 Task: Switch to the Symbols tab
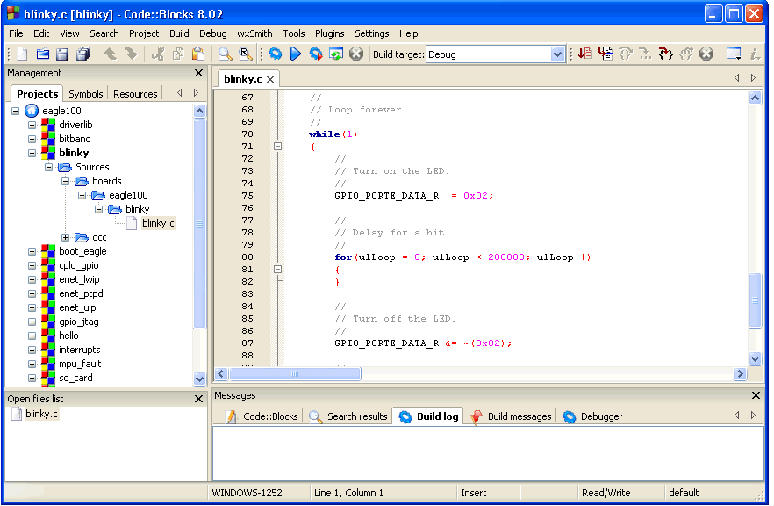click(x=86, y=94)
